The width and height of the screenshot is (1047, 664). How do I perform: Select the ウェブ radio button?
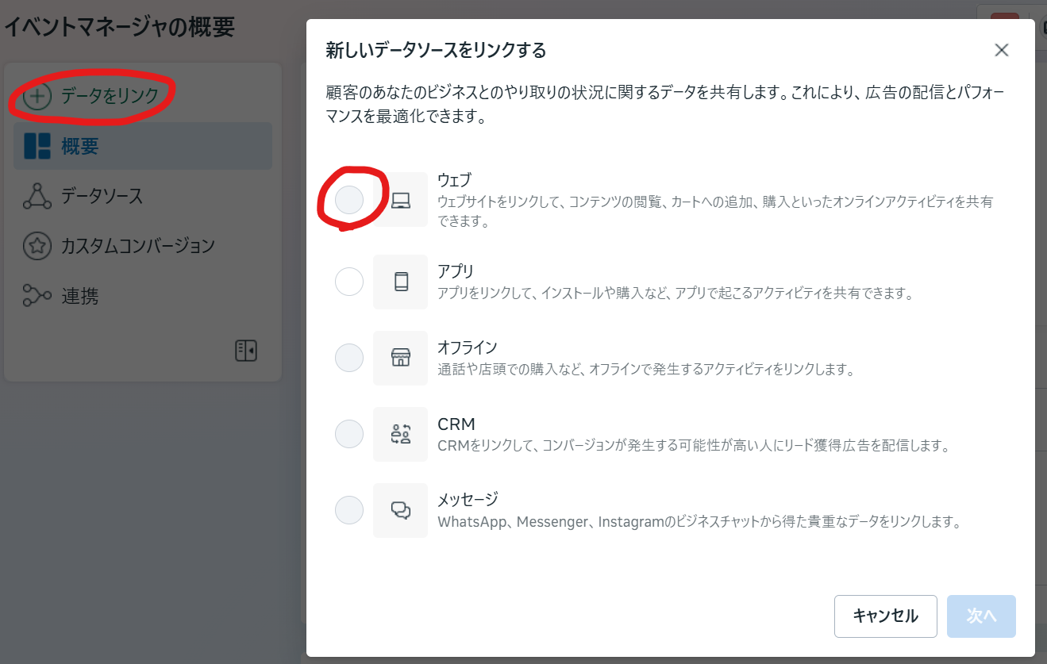(349, 200)
